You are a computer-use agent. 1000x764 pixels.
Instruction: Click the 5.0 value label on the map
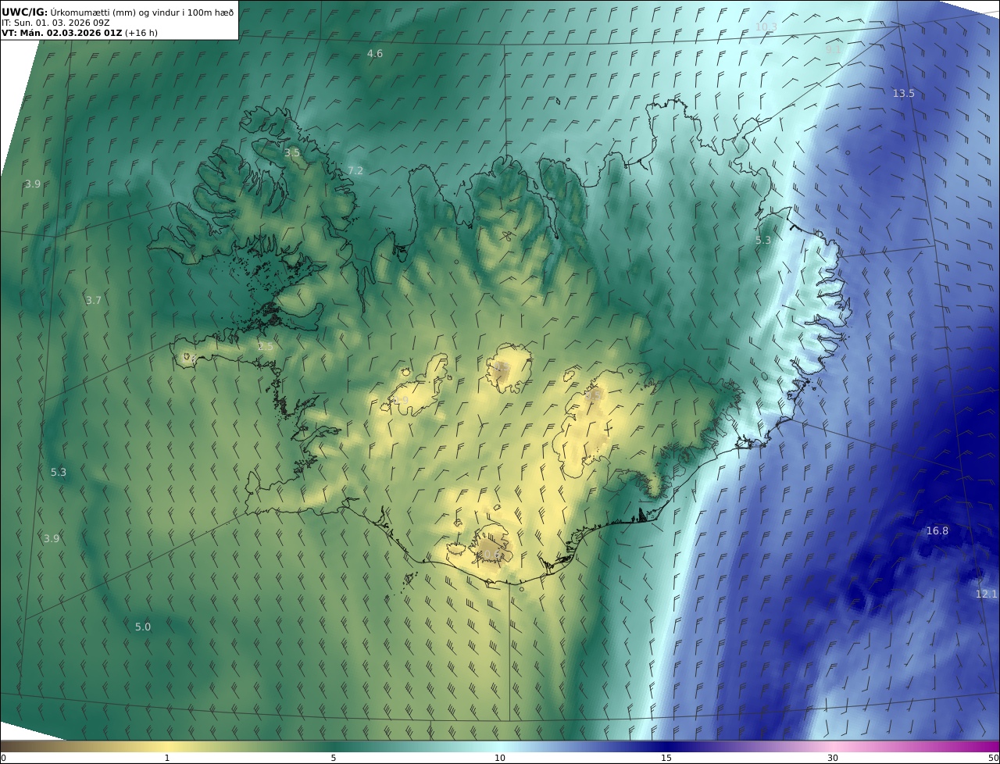(x=143, y=627)
